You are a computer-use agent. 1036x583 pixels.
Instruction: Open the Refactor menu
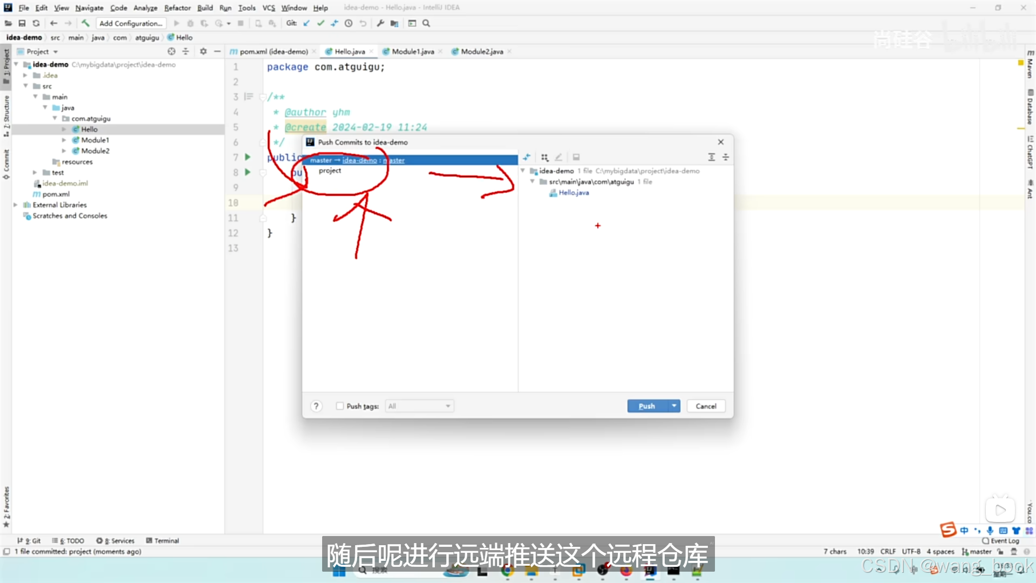177,8
